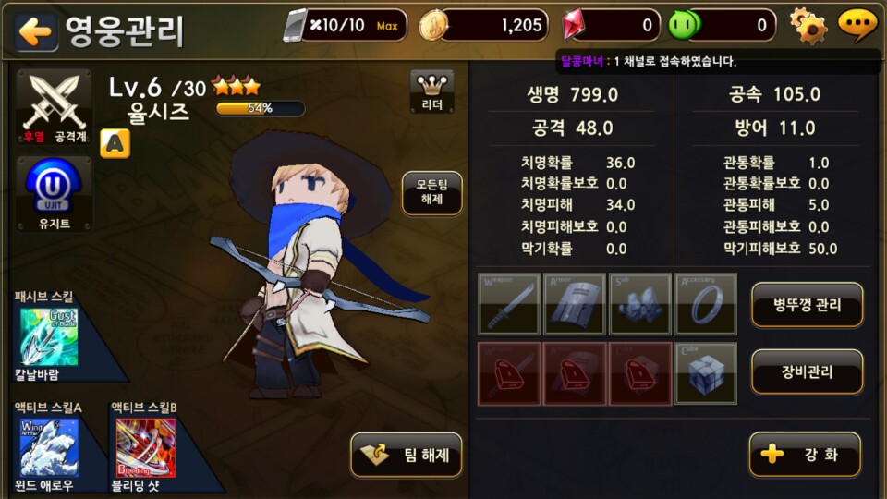Tap the first locked red slot
The height and width of the screenshot is (499, 887).
click(509, 373)
